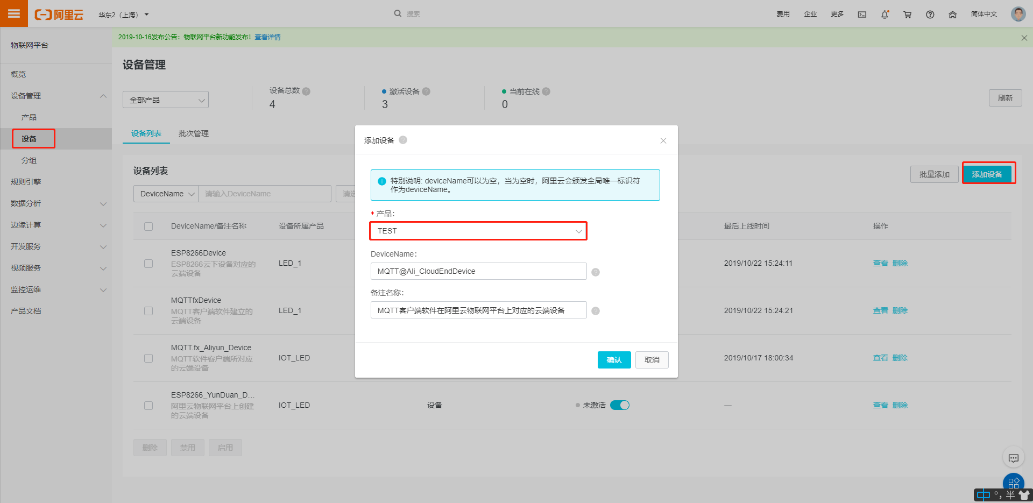Open the notifications bell
Image resolution: width=1033 pixels, height=503 pixels.
(x=885, y=14)
